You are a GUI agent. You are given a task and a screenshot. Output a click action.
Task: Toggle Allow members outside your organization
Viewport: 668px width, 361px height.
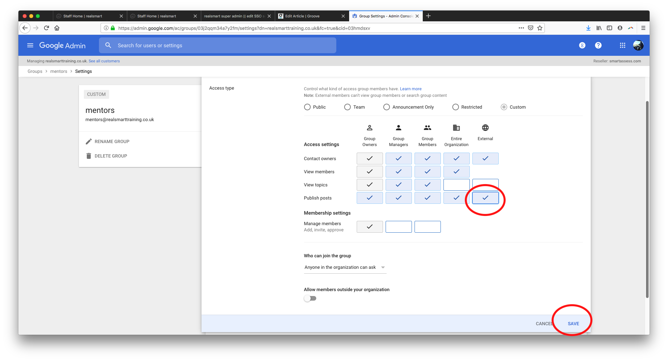(x=310, y=298)
